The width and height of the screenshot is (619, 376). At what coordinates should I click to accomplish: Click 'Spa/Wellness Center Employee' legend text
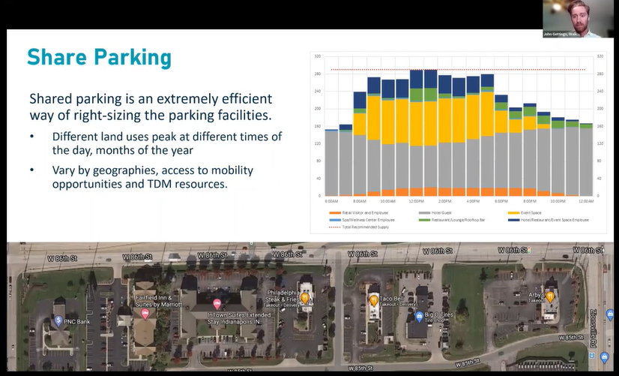click(368, 220)
